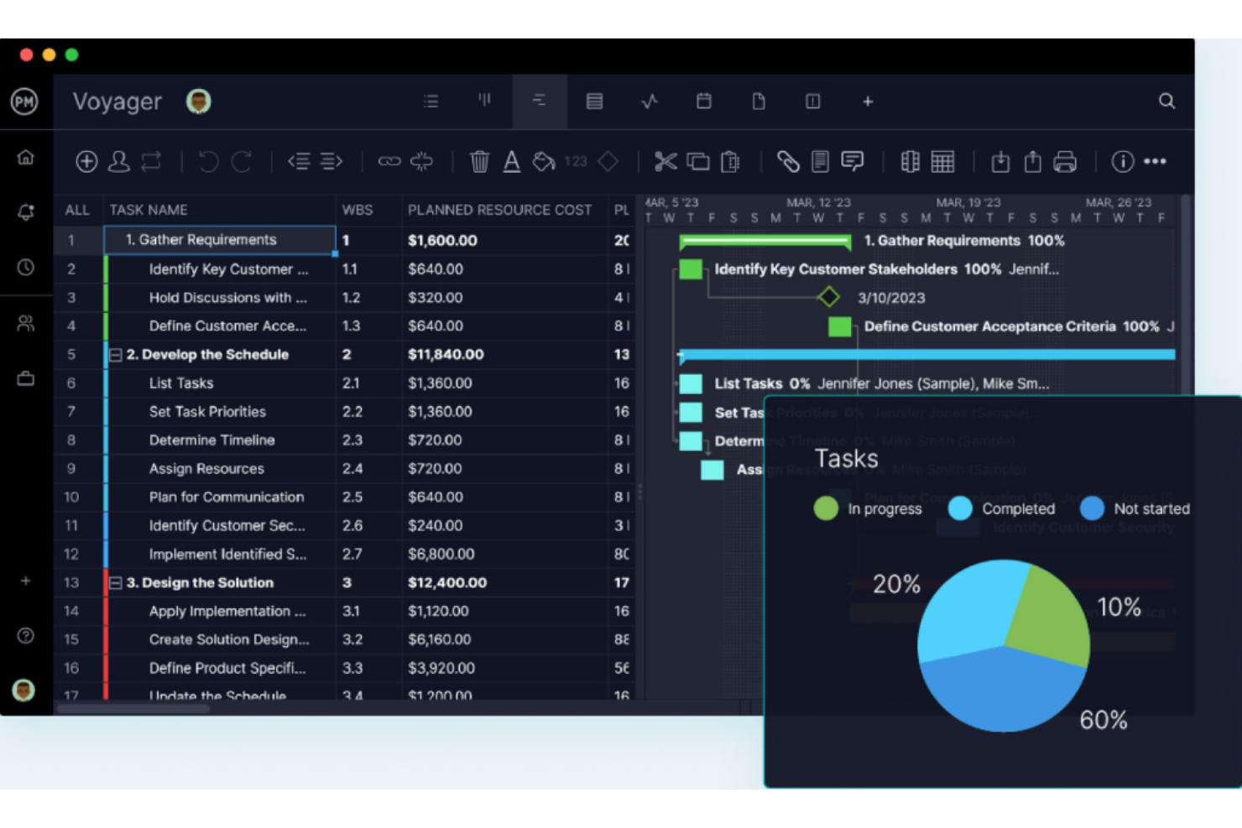
Task: Click the assign person icon in toolbar
Action: (118, 161)
